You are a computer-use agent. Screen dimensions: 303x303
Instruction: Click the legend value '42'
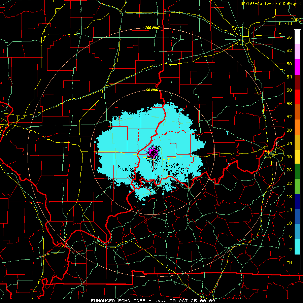coord(289,117)
